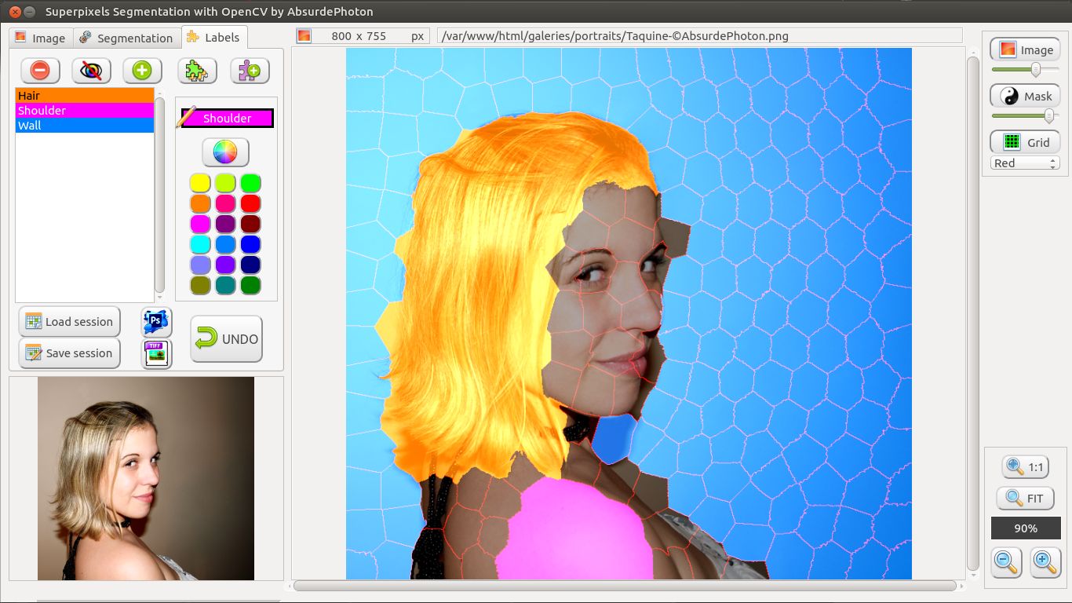The image size is (1072, 603).
Task: Click the UNDO button
Action: 227,339
